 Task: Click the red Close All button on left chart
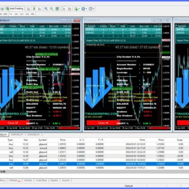point(13,123)
